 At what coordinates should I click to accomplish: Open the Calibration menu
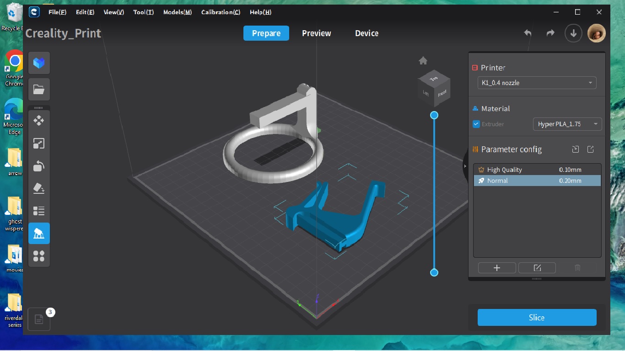tap(221, 12)
